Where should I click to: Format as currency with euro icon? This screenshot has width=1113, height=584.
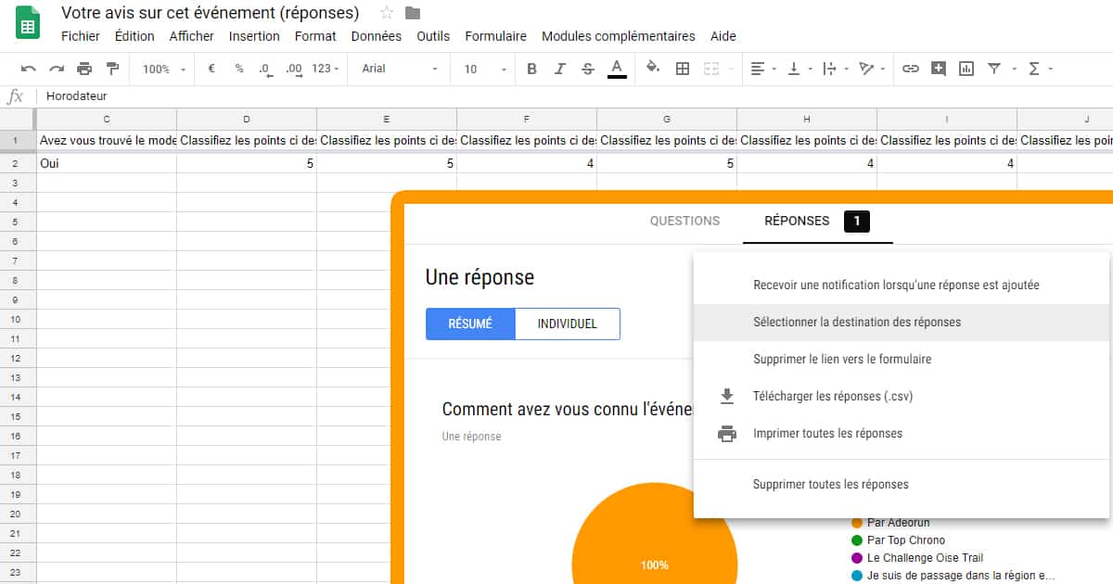click(211, 69)
